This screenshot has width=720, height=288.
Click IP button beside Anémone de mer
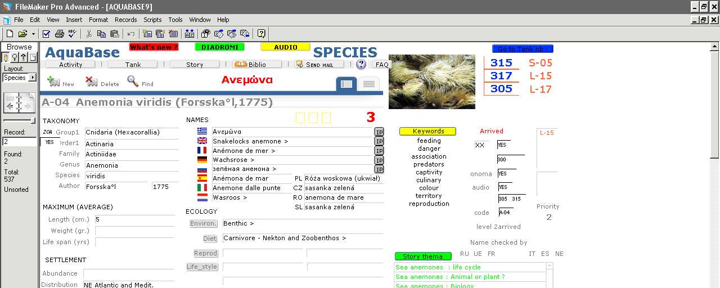(x=379, y=151)
